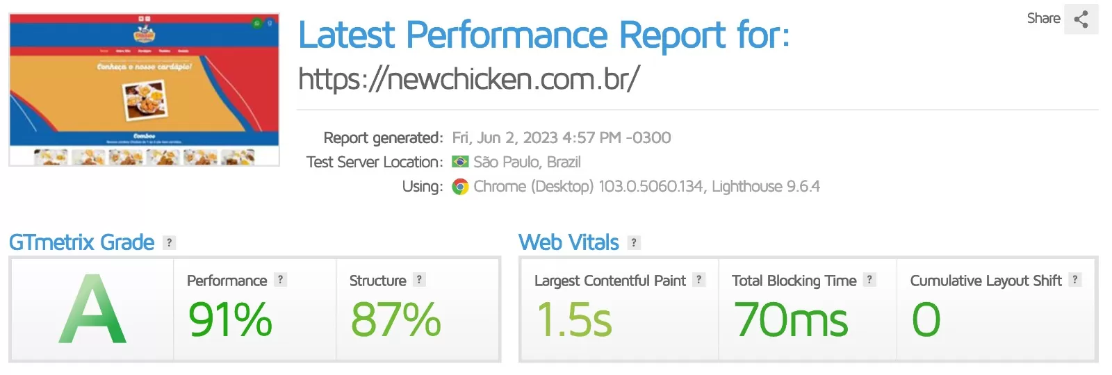
Task: Click the Brazil flag icon
Action: click(x=460, y=162)
